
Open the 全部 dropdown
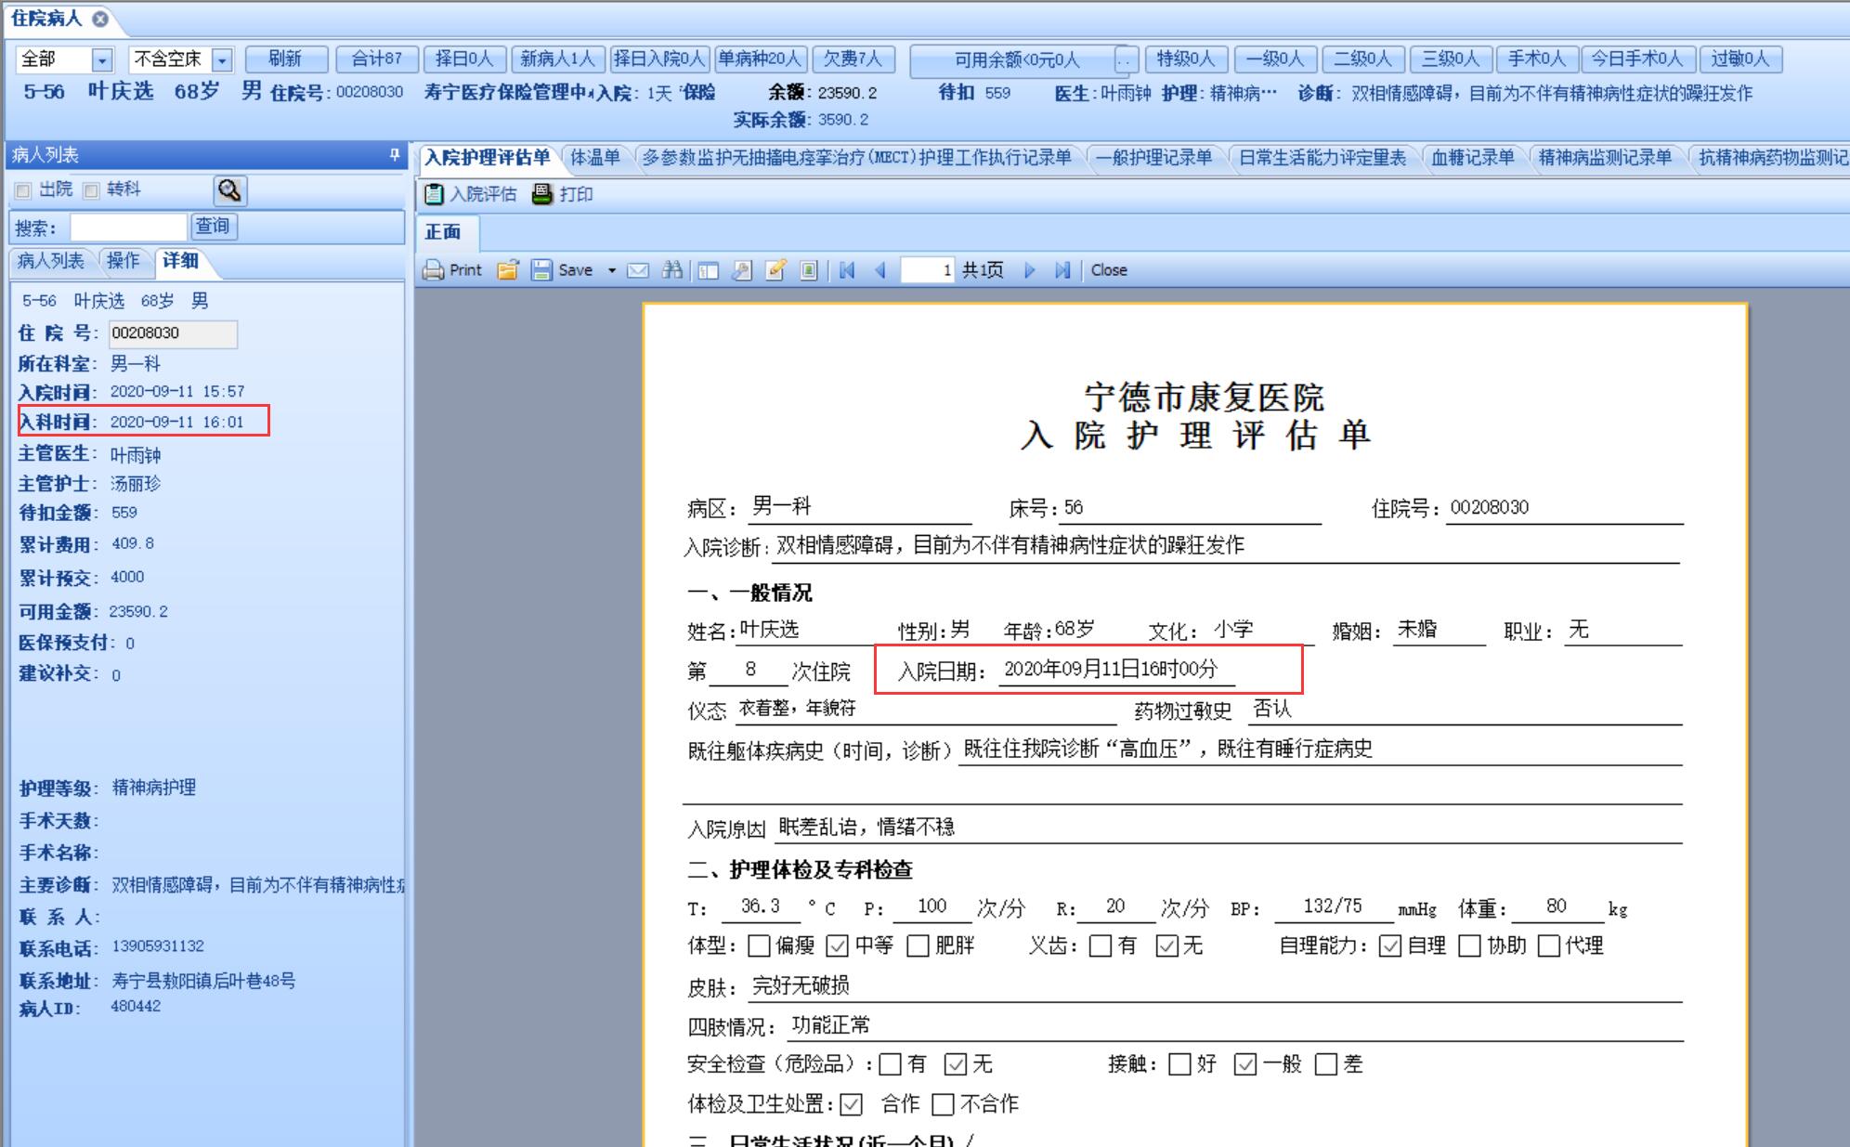[102, 60]
